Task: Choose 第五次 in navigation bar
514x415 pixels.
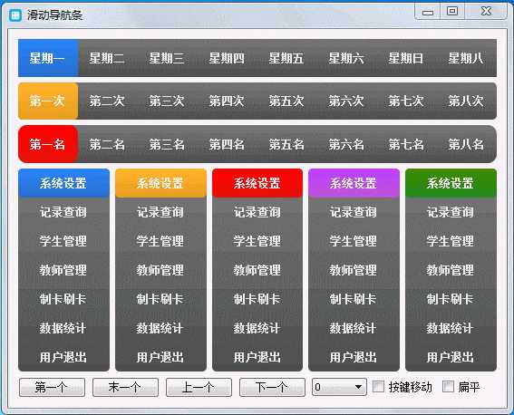Action: click(286, 101)
